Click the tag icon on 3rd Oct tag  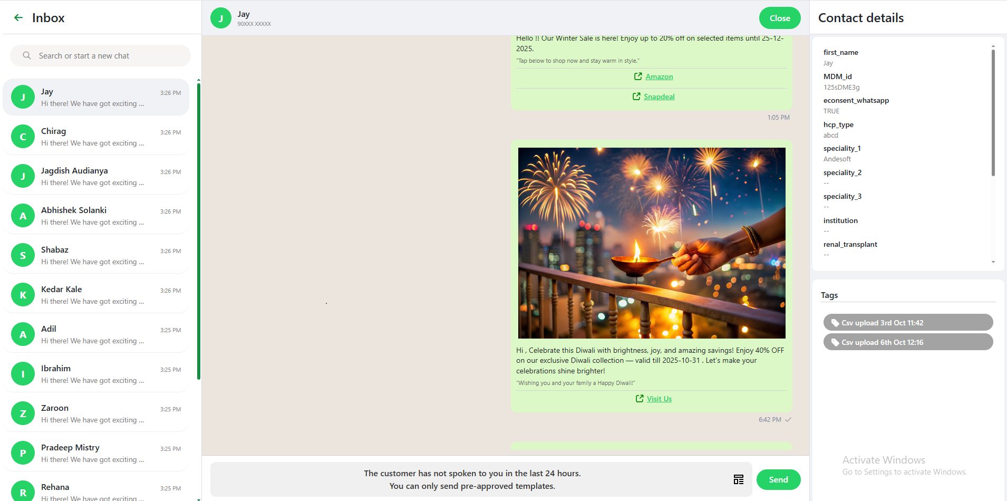point(835,323)
